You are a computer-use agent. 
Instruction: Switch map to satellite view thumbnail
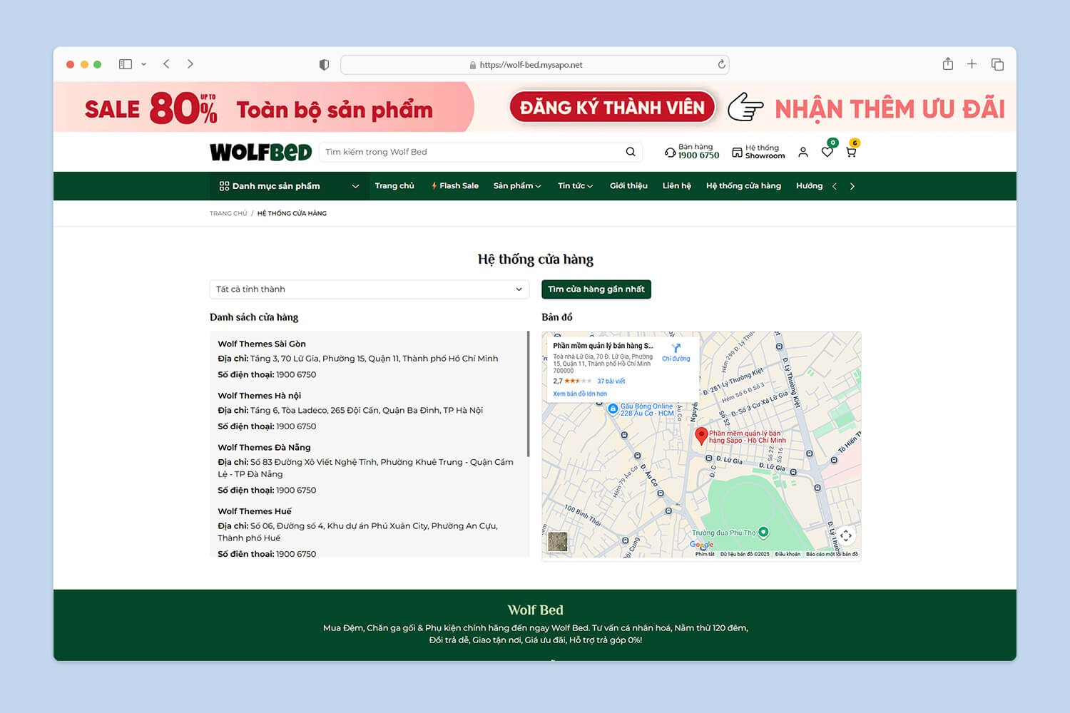(558, 541)
